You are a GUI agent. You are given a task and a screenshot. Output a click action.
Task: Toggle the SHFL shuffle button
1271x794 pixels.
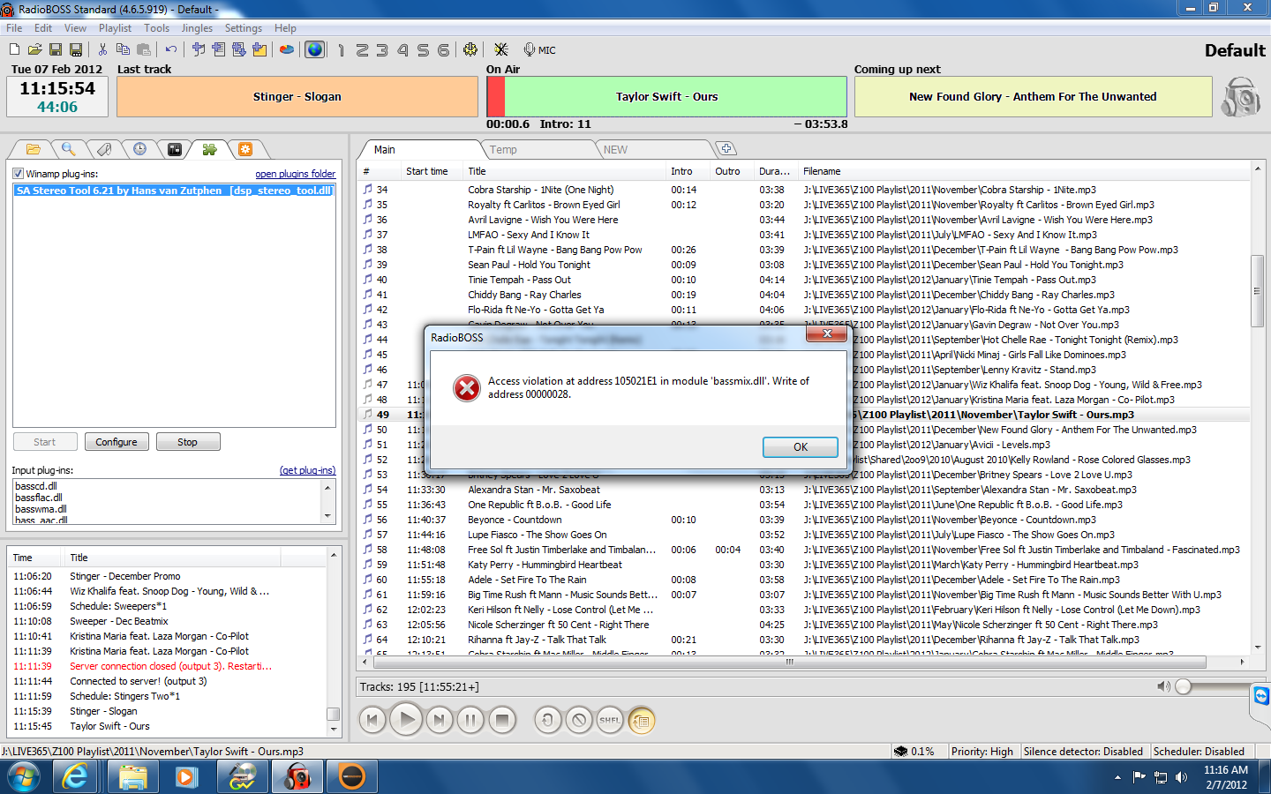click(x=610, y=721)
